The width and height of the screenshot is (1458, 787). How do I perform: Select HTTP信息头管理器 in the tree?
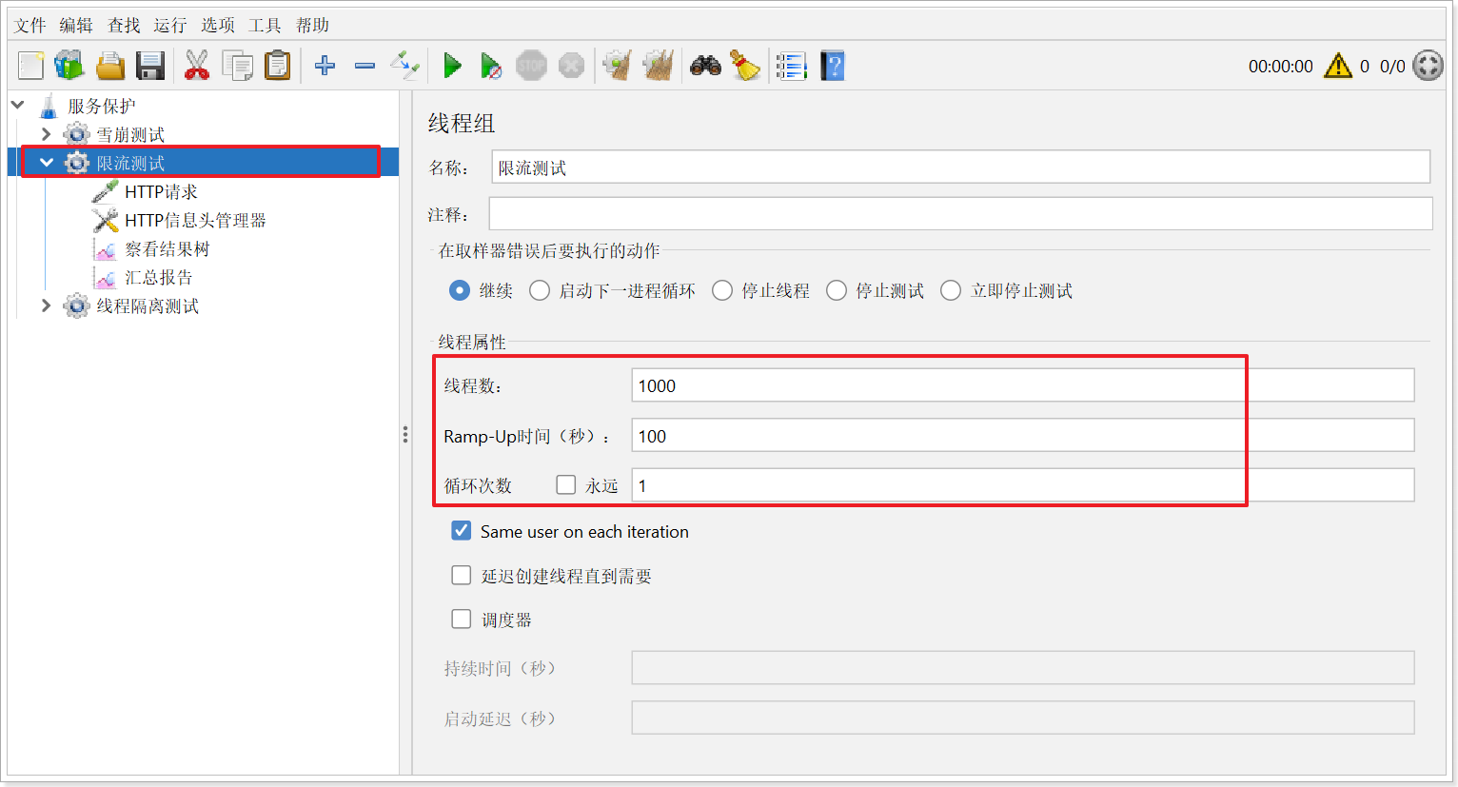pos(195,220)
